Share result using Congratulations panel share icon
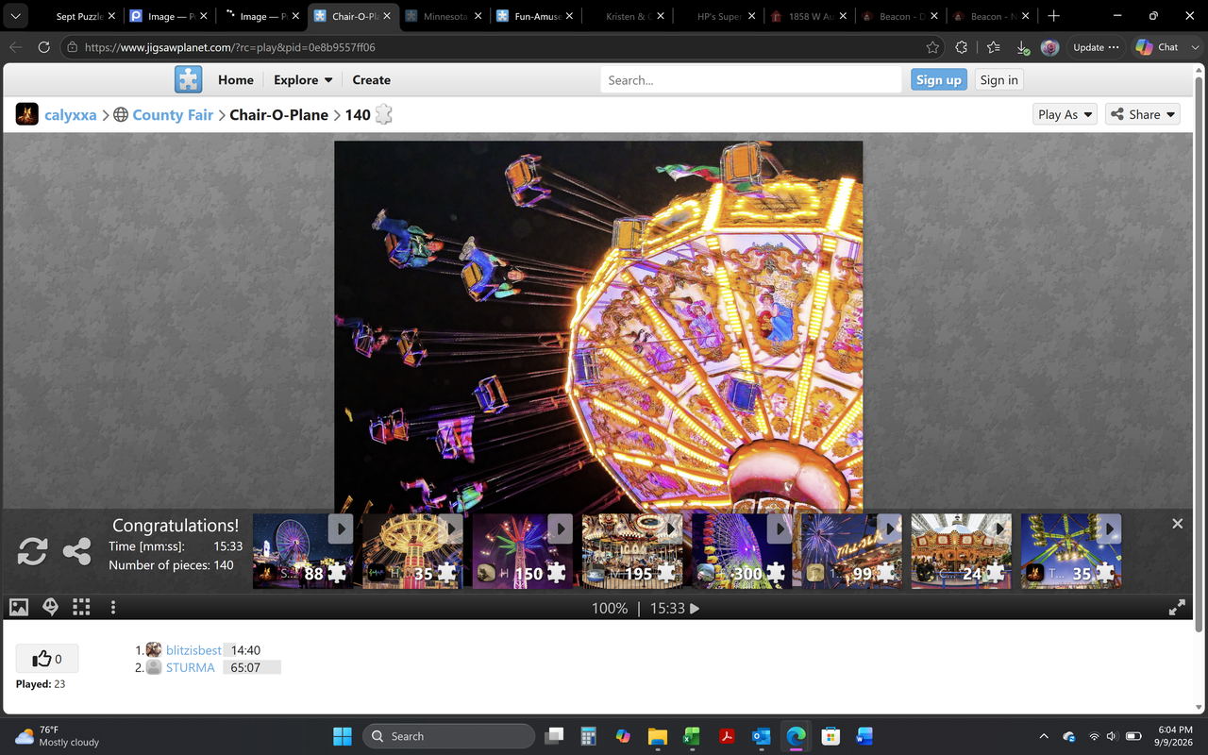The width and height of the screenshot is (1208, 755). (76, 551)
